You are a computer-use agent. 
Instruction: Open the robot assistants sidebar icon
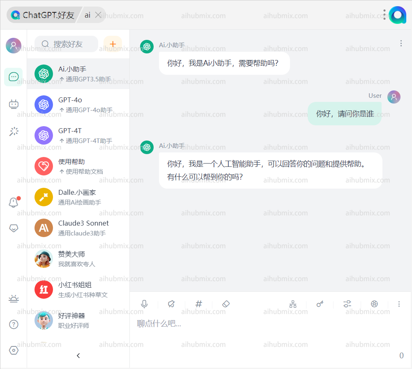[14, 104]
